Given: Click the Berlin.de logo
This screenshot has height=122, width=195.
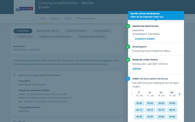Looking at the screenshot, I should (x=24, y=9).
